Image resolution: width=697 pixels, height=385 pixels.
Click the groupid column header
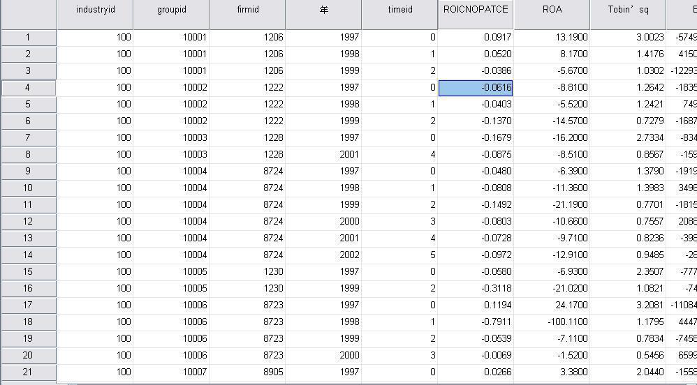click(x=171, y=10)
